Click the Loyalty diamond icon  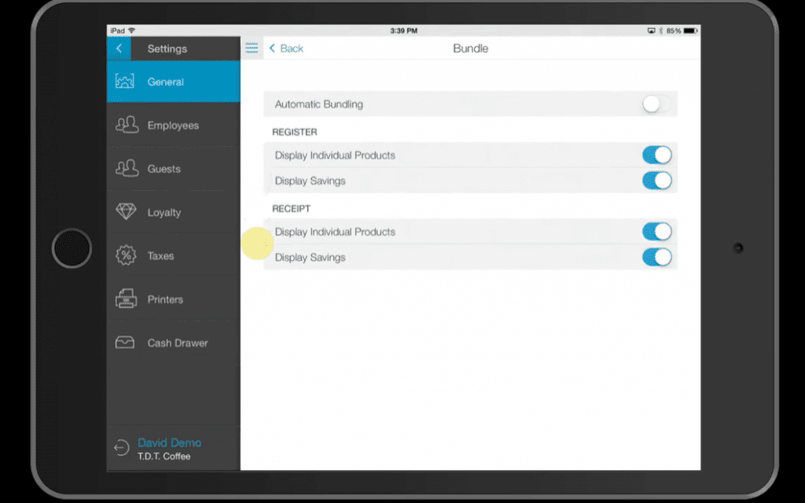(126, 211)
